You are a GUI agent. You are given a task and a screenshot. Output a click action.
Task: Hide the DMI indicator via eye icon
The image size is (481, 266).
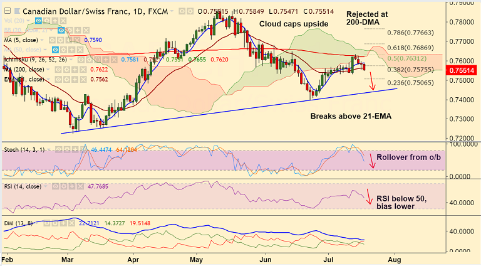47,223
